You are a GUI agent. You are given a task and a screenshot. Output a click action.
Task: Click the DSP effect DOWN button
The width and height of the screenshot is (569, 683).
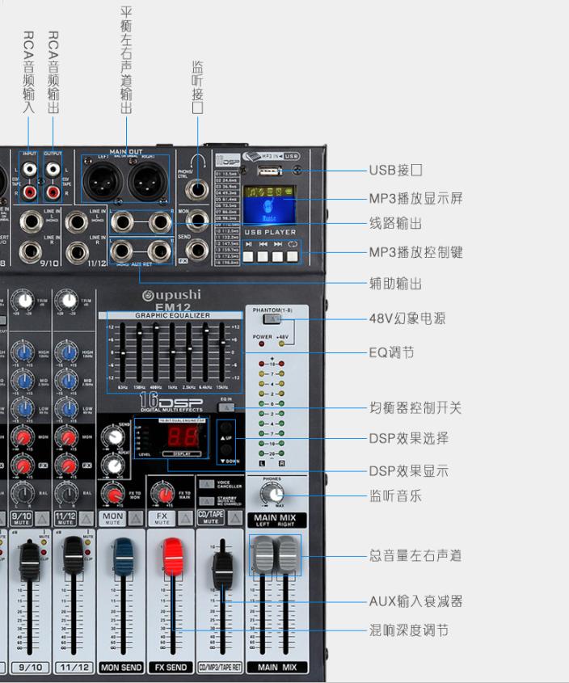[x=225, y=449]
